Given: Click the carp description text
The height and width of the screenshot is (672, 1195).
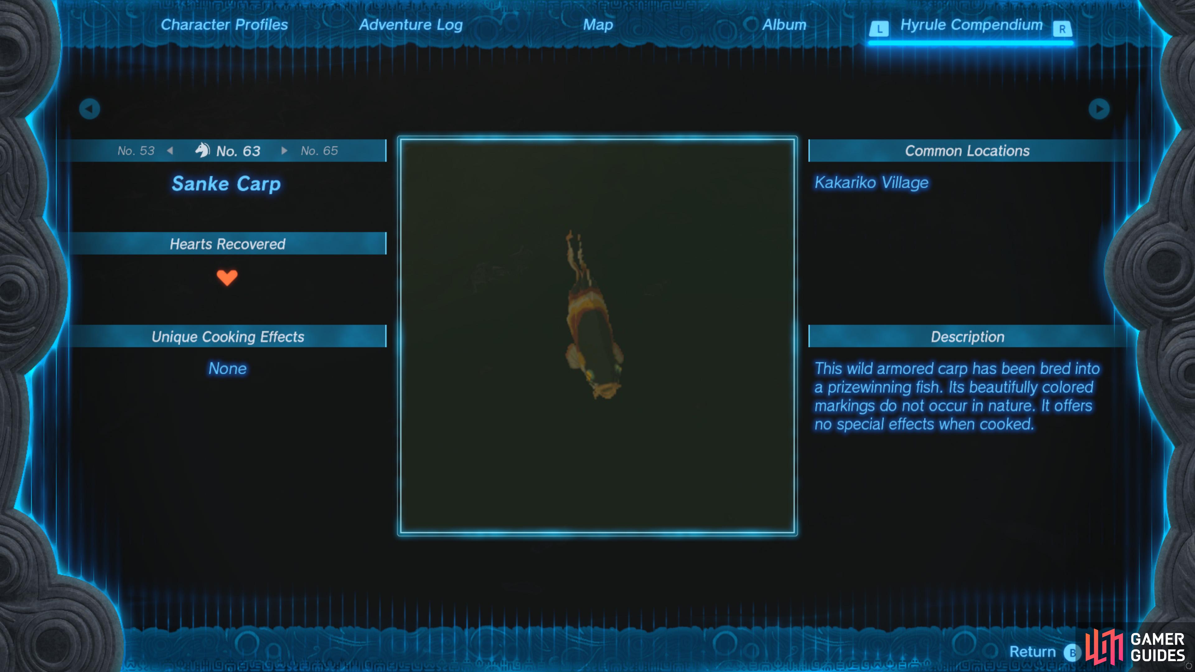Looking at the screenshot, I should 957,396.
